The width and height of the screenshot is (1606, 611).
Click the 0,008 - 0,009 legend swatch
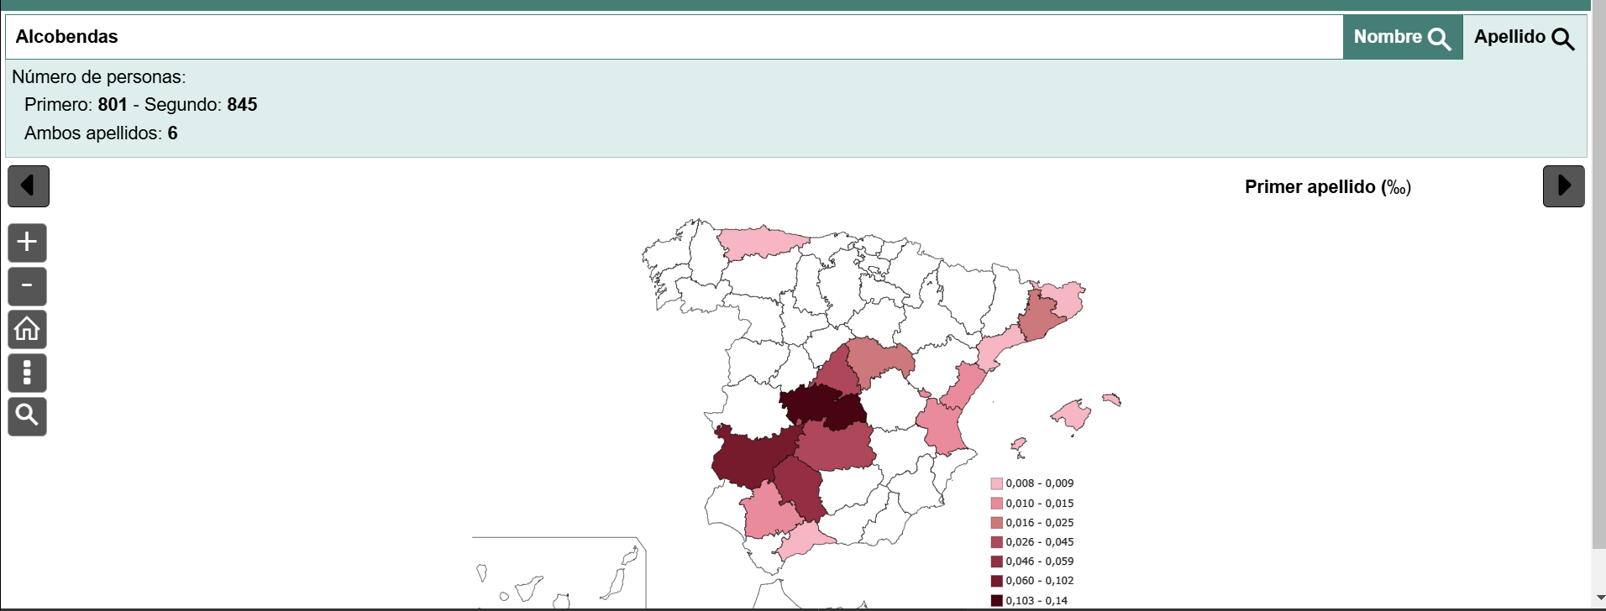(996, 483)
